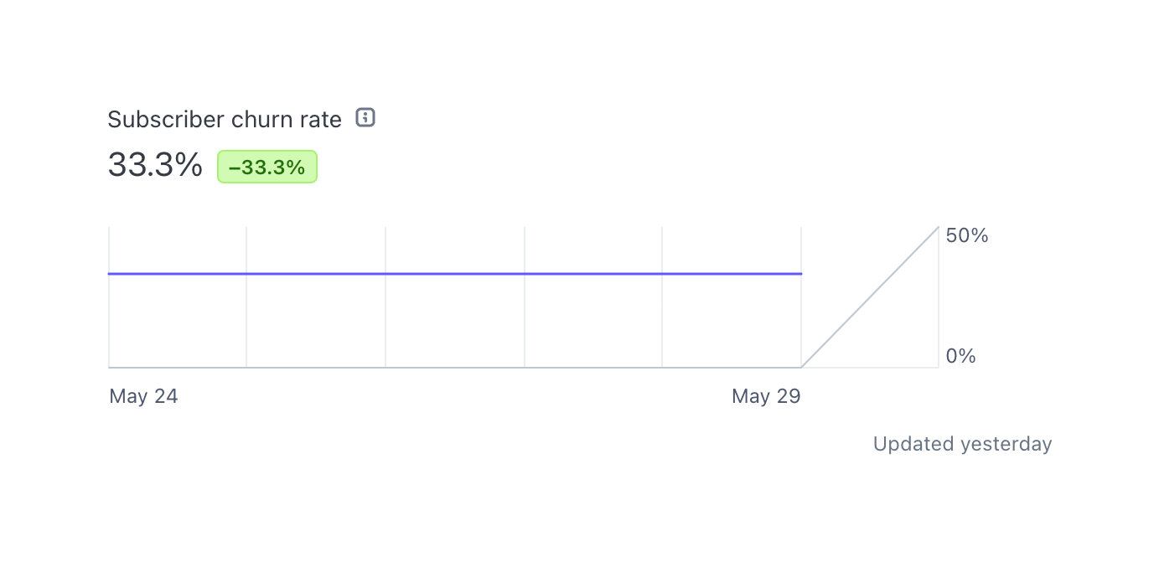This screenshot has width=1159, height=562.
Task: Click the Updated yesterday text
Action: pos(962,444)
